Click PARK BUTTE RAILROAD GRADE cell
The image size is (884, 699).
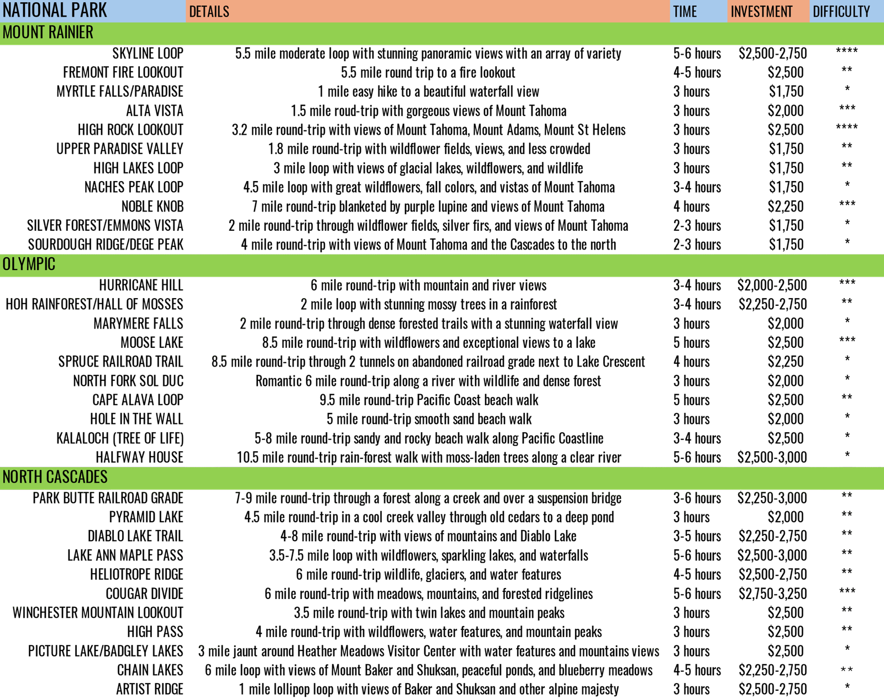(108, 498)
